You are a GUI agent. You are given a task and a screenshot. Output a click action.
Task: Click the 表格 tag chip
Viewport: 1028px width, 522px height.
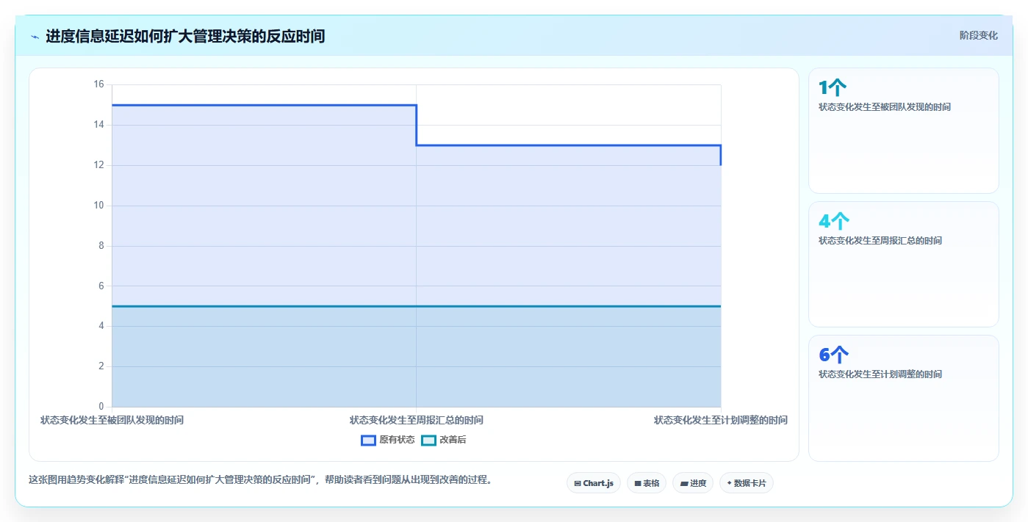[x=647, y=483]
